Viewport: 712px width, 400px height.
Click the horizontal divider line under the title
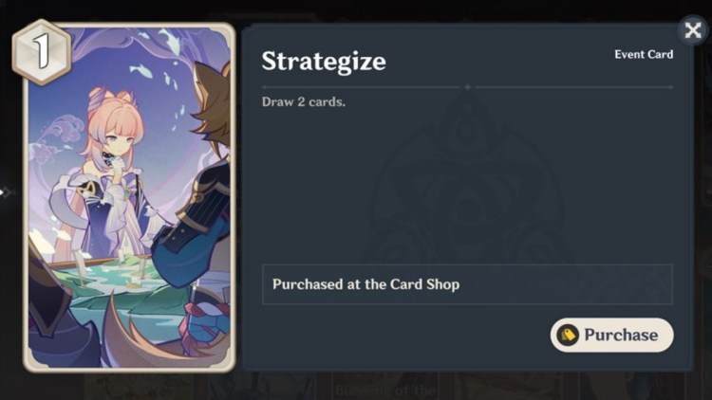tap(467, 87)
